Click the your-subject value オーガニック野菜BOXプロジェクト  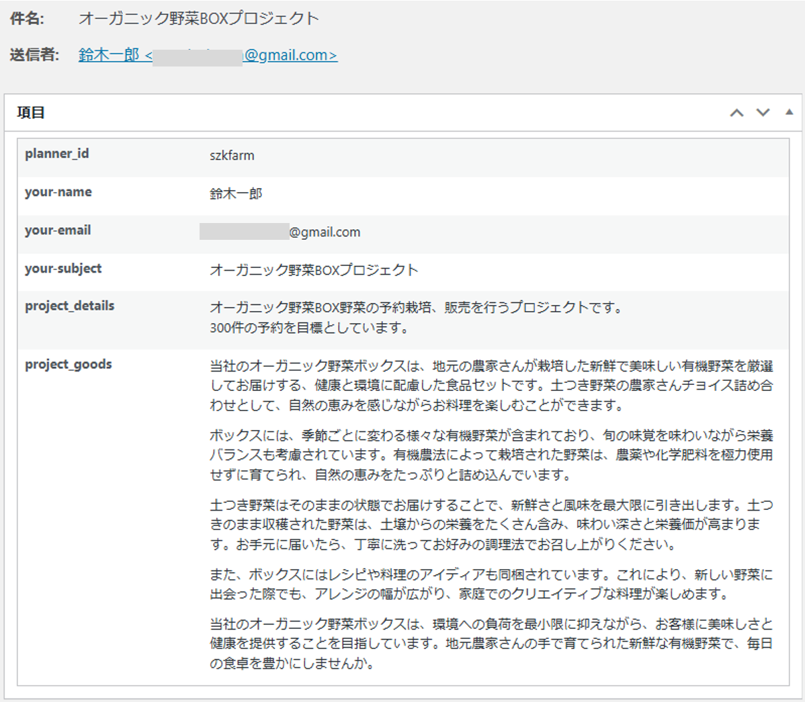coord(314,270)
